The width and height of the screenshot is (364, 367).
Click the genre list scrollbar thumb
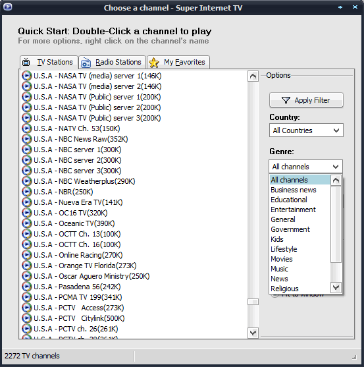336,224
